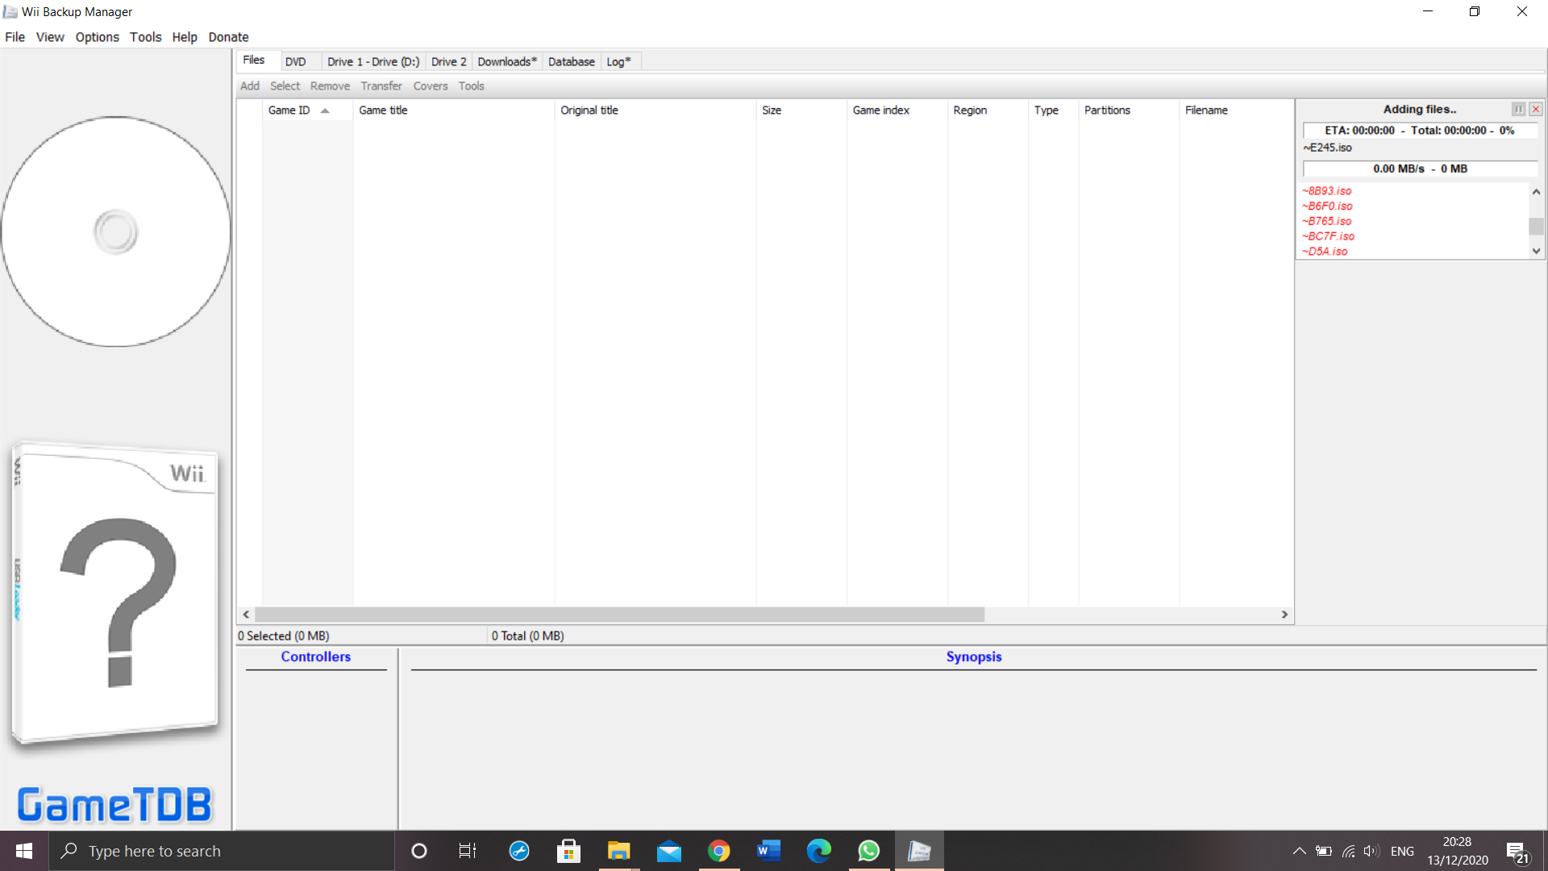This screenshot has height=871, width=1548.
Task: Sort list by Game ID column
Action: tap(307, 110)
